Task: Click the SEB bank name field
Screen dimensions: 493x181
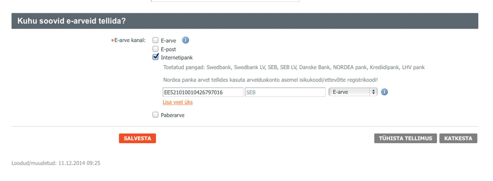Action: (285, 92)
